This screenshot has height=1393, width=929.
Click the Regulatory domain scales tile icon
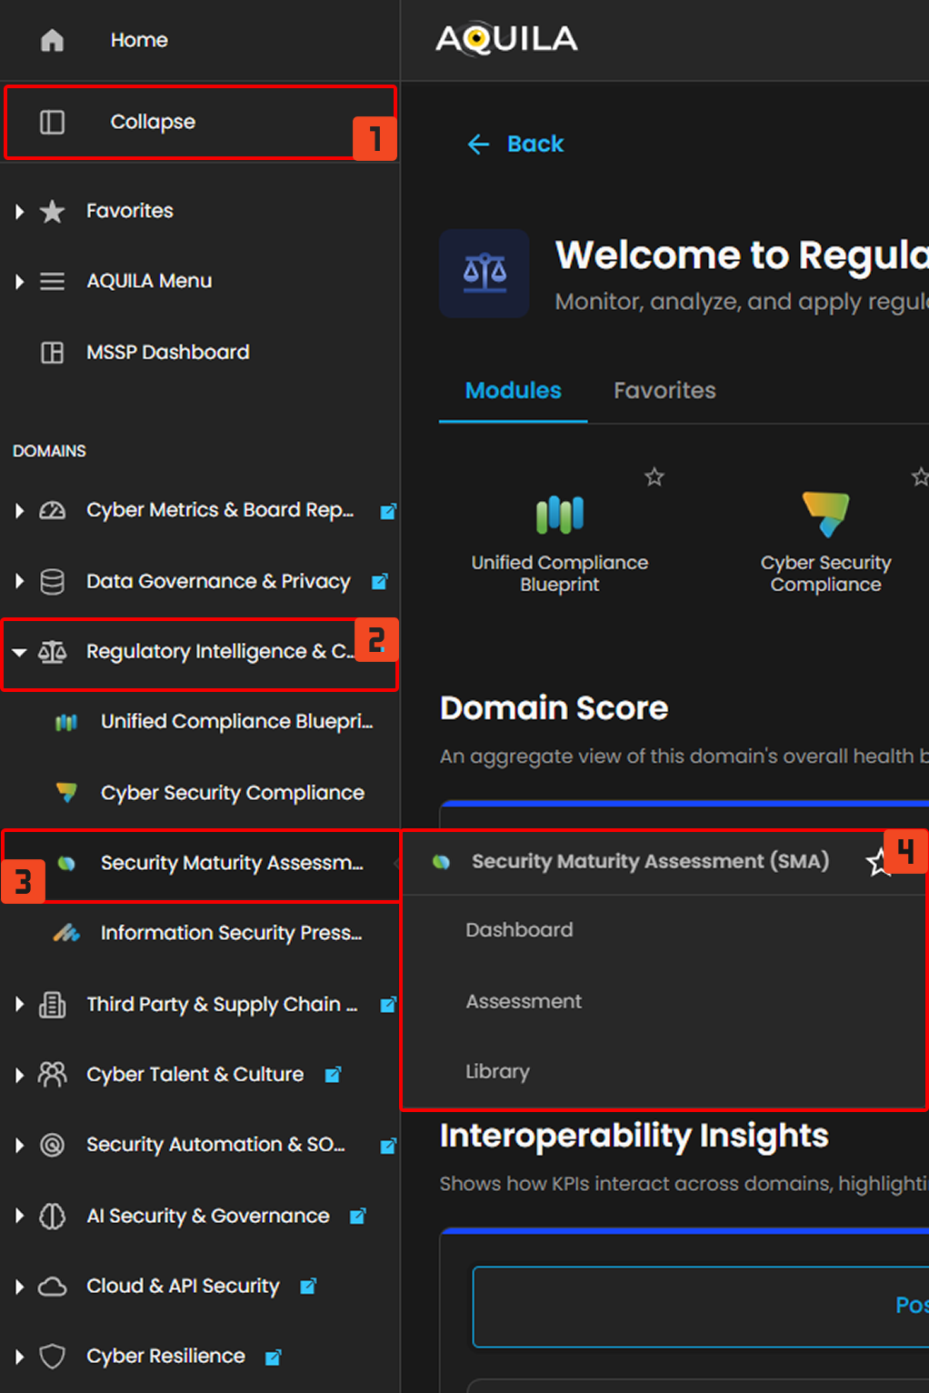(484, 273)
